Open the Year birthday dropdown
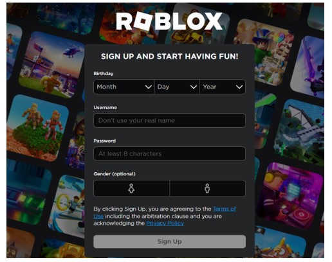This screenshot has width=332, height=262. click(x=223, y=87)
